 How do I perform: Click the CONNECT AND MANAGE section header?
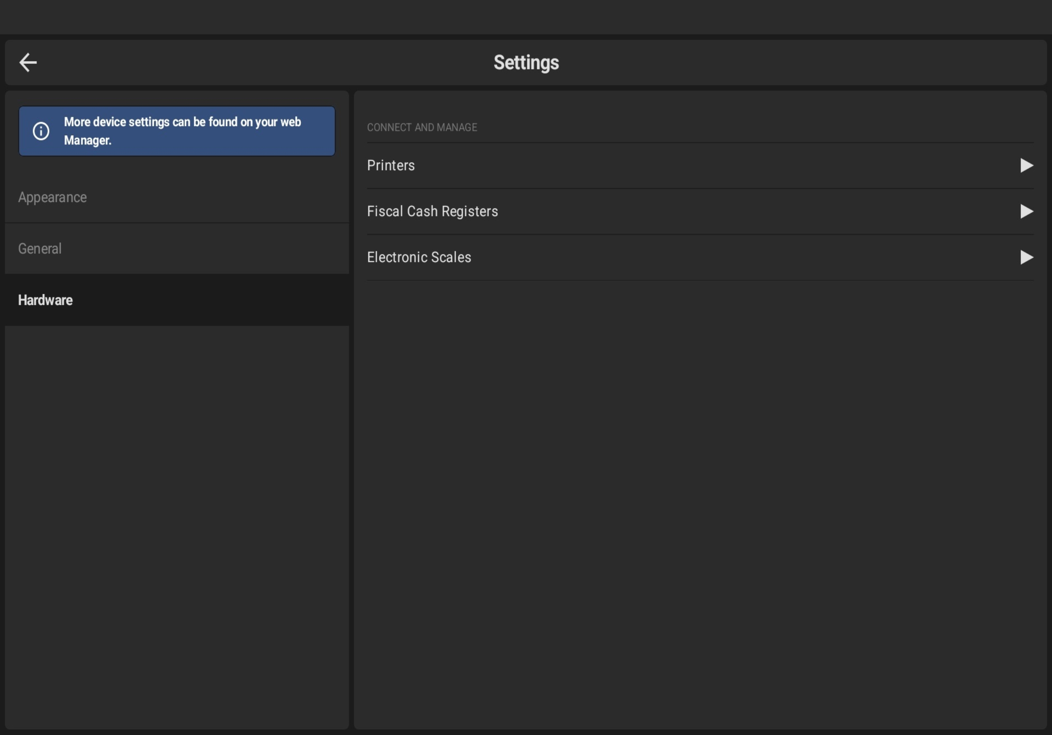(x=422, y=127)
